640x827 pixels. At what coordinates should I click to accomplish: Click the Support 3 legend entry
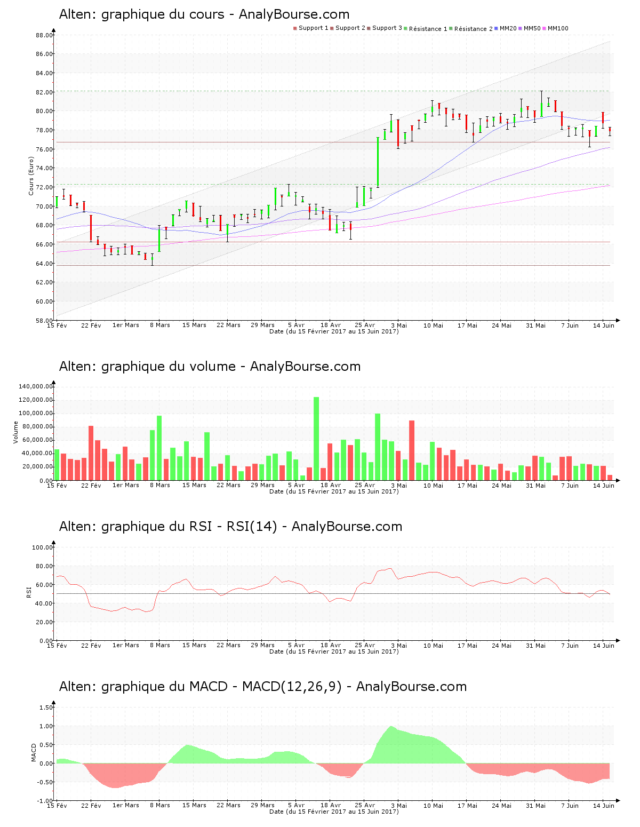(385, 28)
